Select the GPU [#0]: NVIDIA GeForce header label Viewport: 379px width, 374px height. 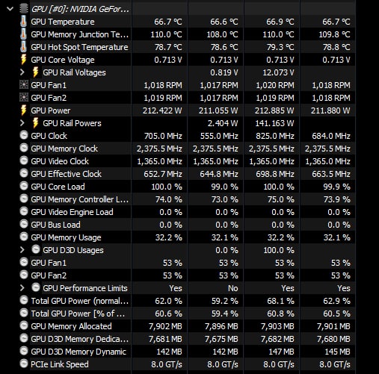(x=80, y=9)
